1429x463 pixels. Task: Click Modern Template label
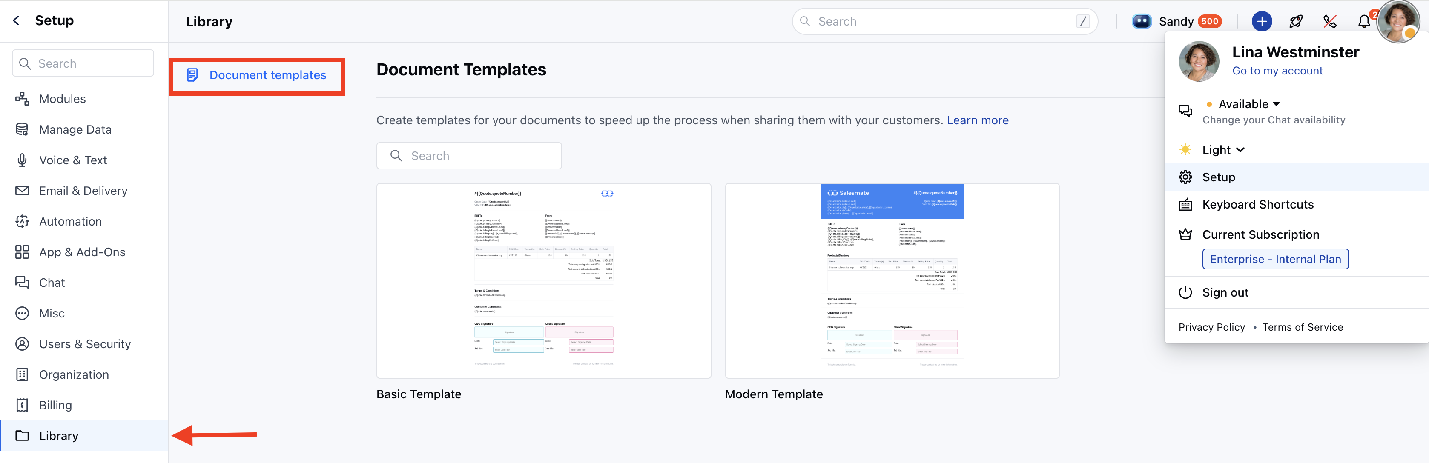(774, 394)
